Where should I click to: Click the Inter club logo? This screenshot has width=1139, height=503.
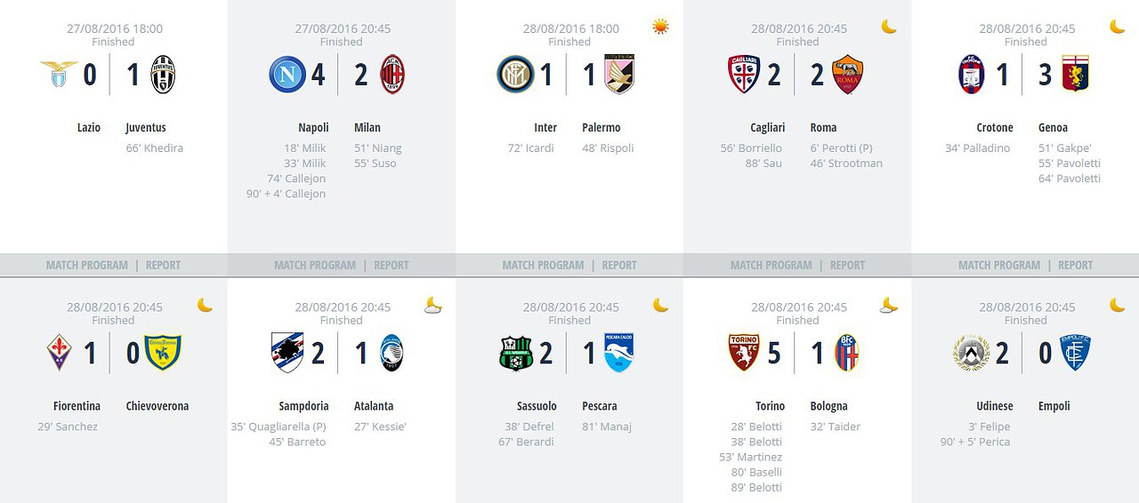[515, 75]
